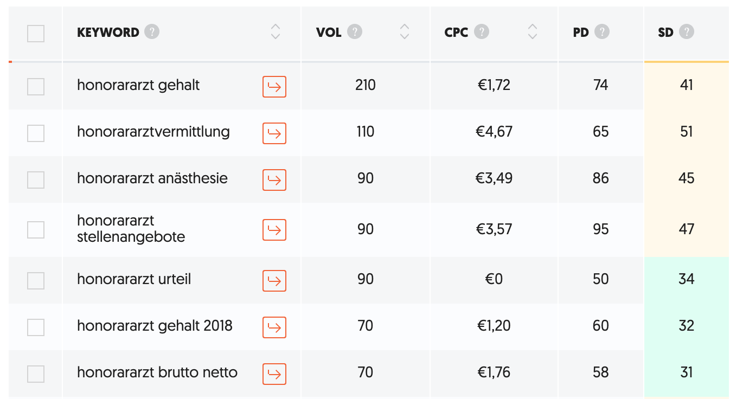Open arrow icon for honorararzt gehalt
Image resolution: width=730 pixels, height=399 pixels.
click(274, 87)
